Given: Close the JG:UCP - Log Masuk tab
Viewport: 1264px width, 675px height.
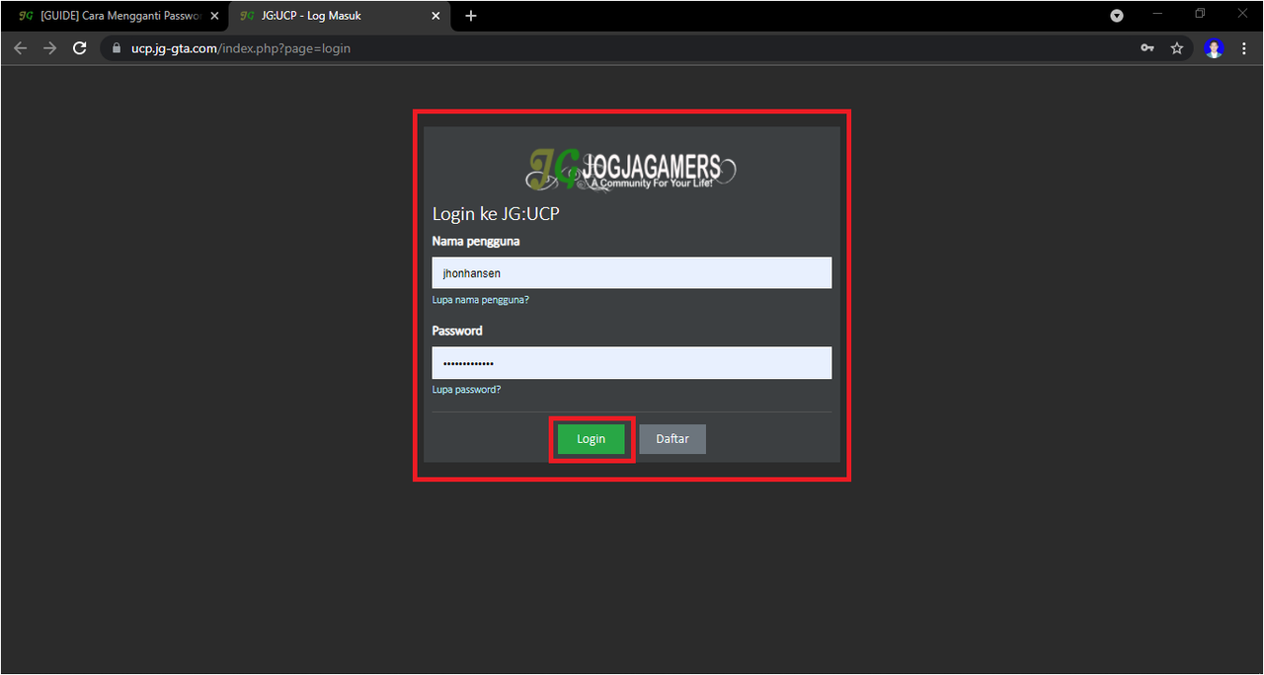Looking at the screenshot, I should tap(435, 16).
